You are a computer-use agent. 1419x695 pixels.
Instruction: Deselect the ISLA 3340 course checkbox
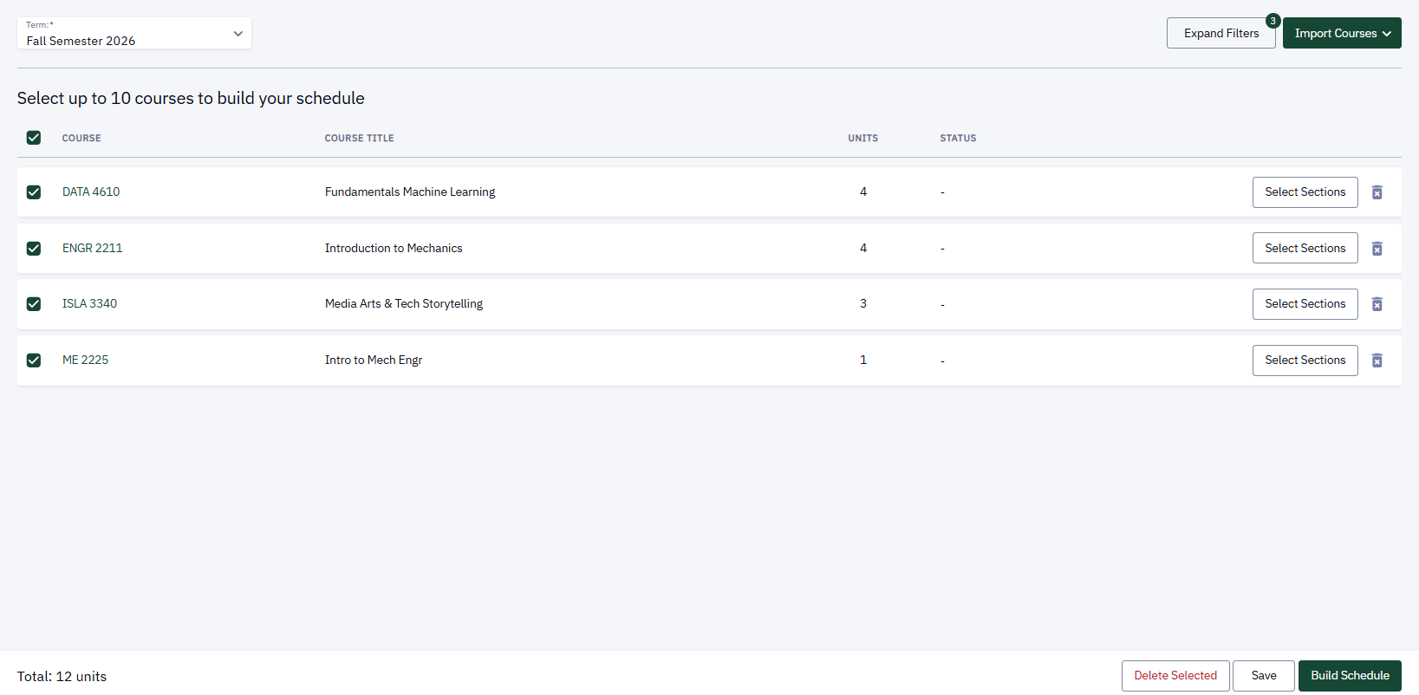pyautogui.click(x=34, y=304)
